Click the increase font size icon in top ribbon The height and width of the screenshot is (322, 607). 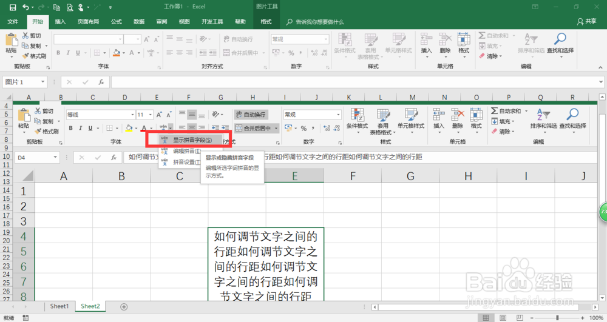147,39
